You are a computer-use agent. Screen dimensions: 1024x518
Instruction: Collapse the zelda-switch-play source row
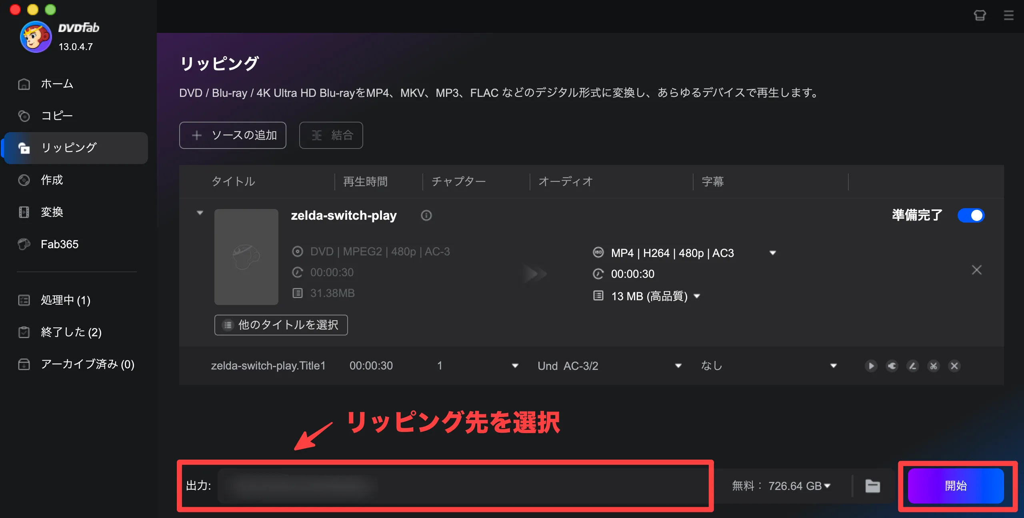(x=200, y=213)
